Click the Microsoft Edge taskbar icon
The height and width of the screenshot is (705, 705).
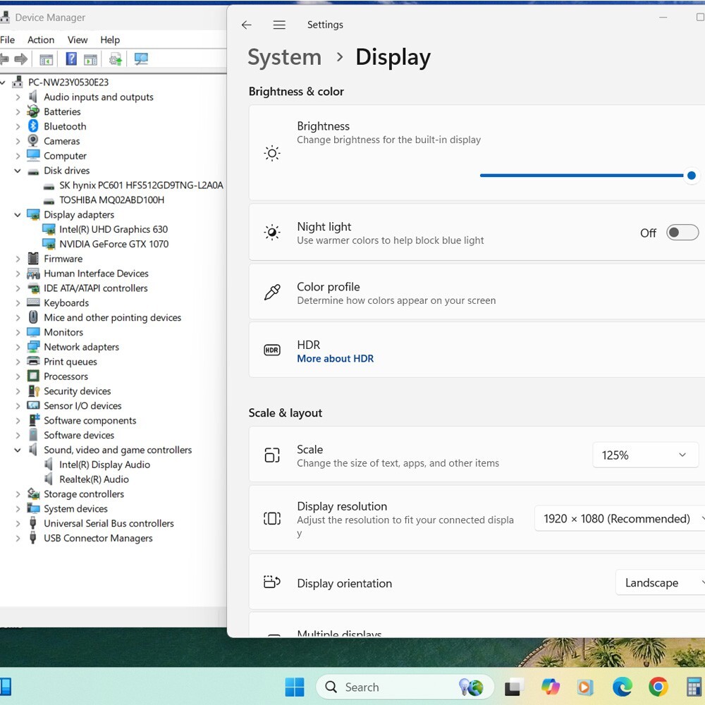pos(623,687)
